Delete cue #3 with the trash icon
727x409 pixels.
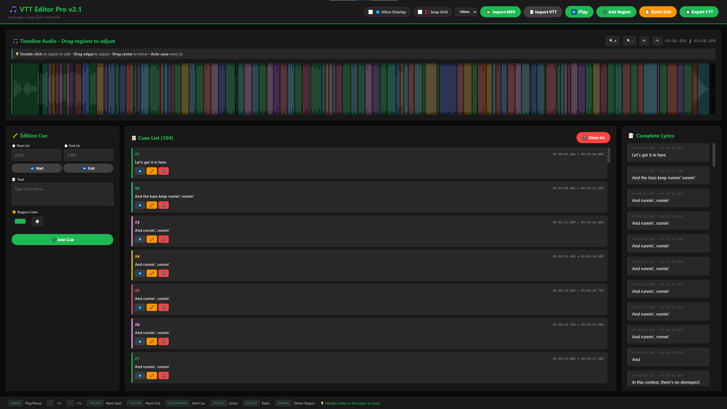pyautogui.click(x=163, y=239)
